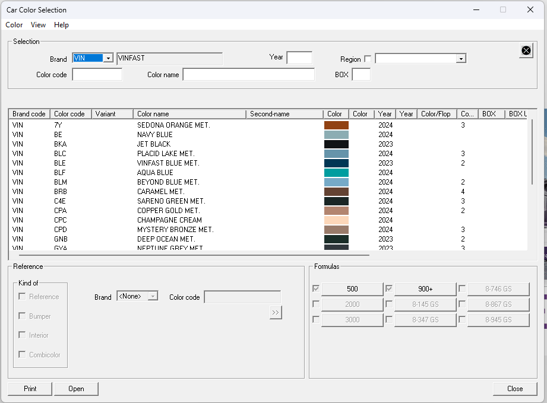
Task: Click the 500 formula button
Action: coord(352,289)
